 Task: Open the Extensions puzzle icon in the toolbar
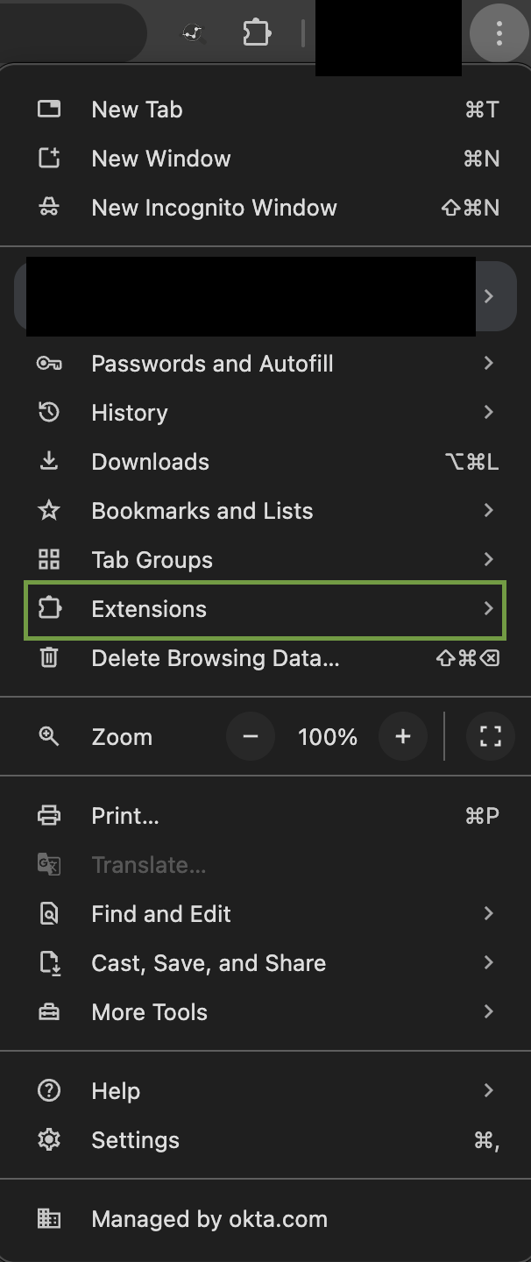(x=257, y=32)
